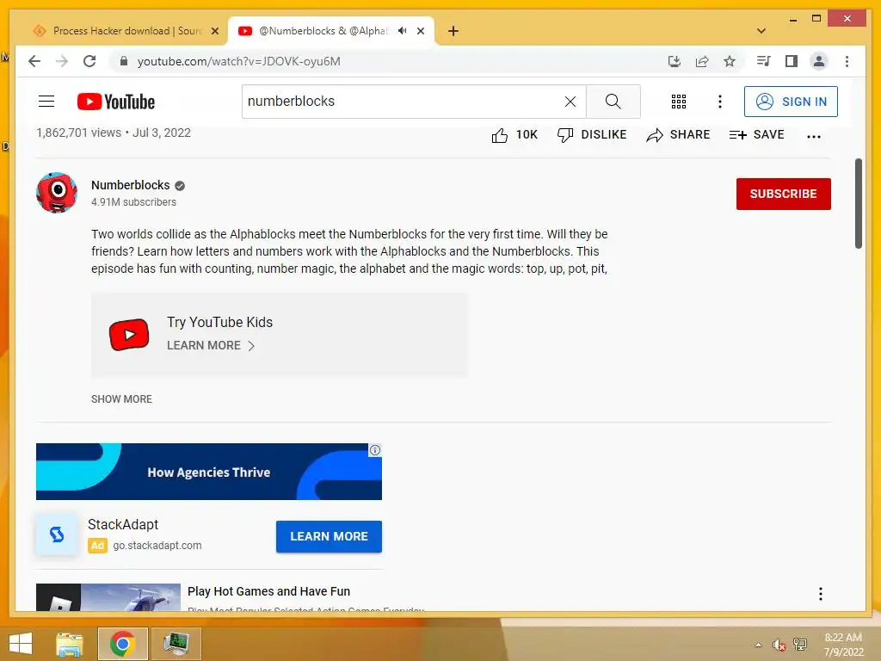Click the 1,862,701 views text
881x661 pixels.
[x=78, y=133]
